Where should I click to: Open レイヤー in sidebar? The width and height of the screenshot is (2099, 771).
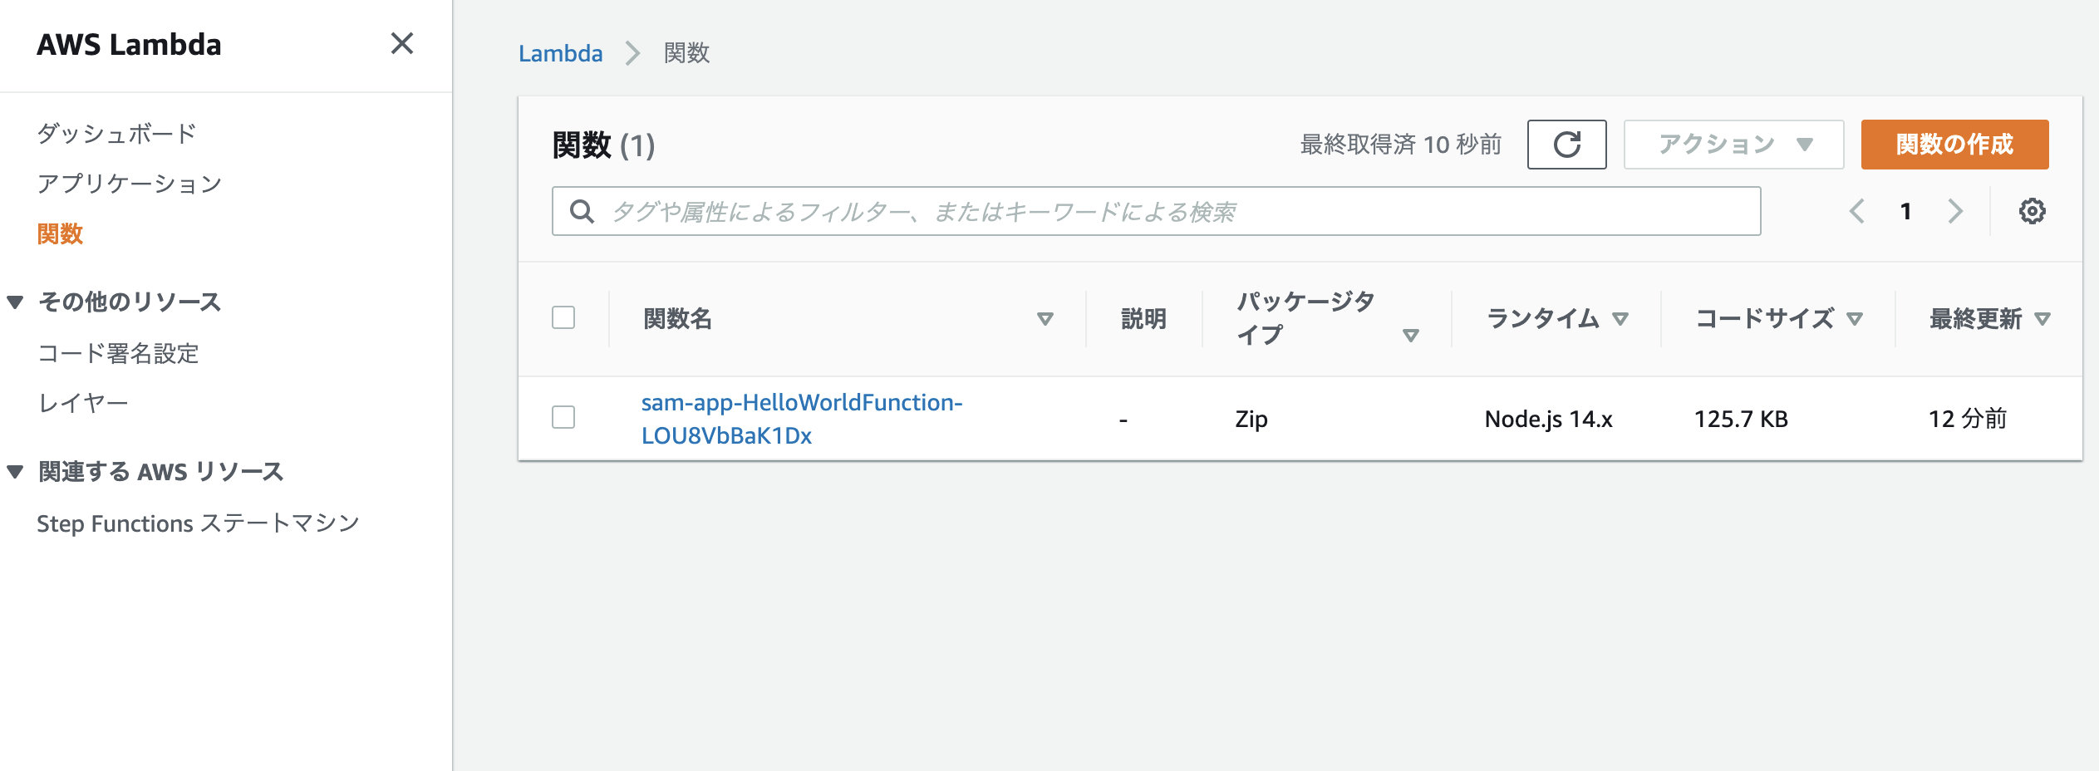tap(83, 404)
